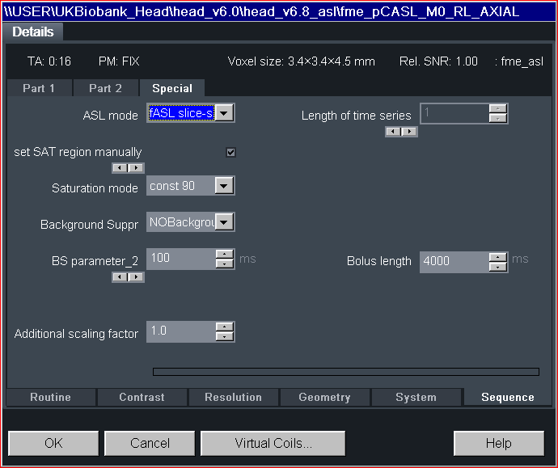This screenshot has height=468, width=558.
Task: Click the Cancel button
Action: point(150,443)
